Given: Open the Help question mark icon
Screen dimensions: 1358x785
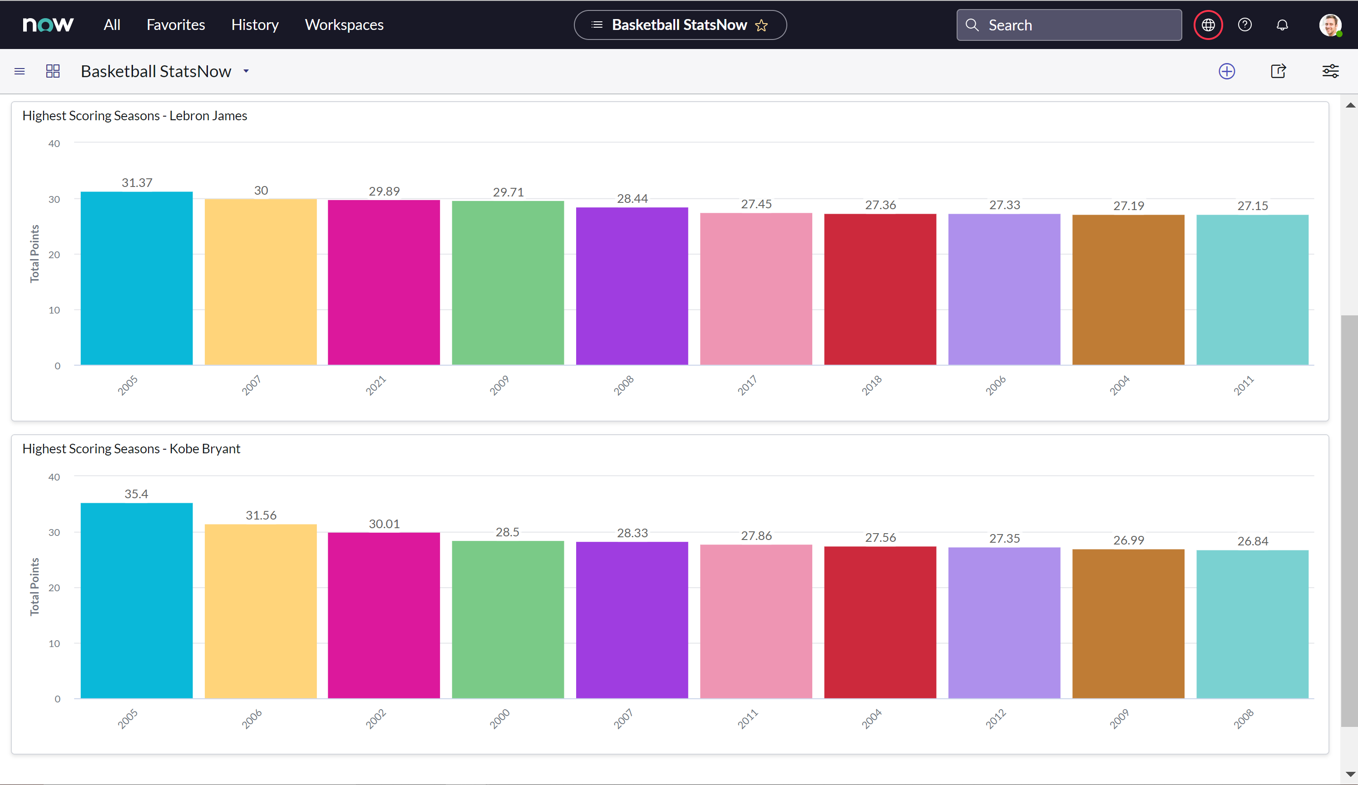Looking at the screenshot, I should [x=1245, y=25].
